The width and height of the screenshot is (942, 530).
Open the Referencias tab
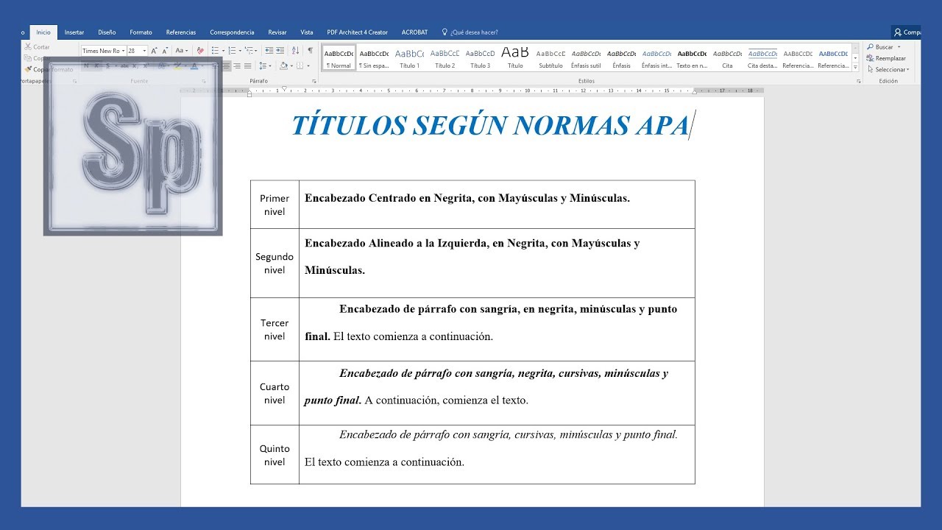pos(181,32)
